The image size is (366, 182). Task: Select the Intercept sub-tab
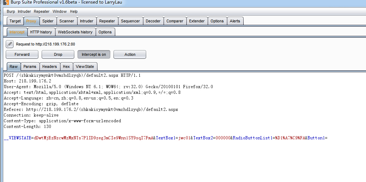[17, 32]
